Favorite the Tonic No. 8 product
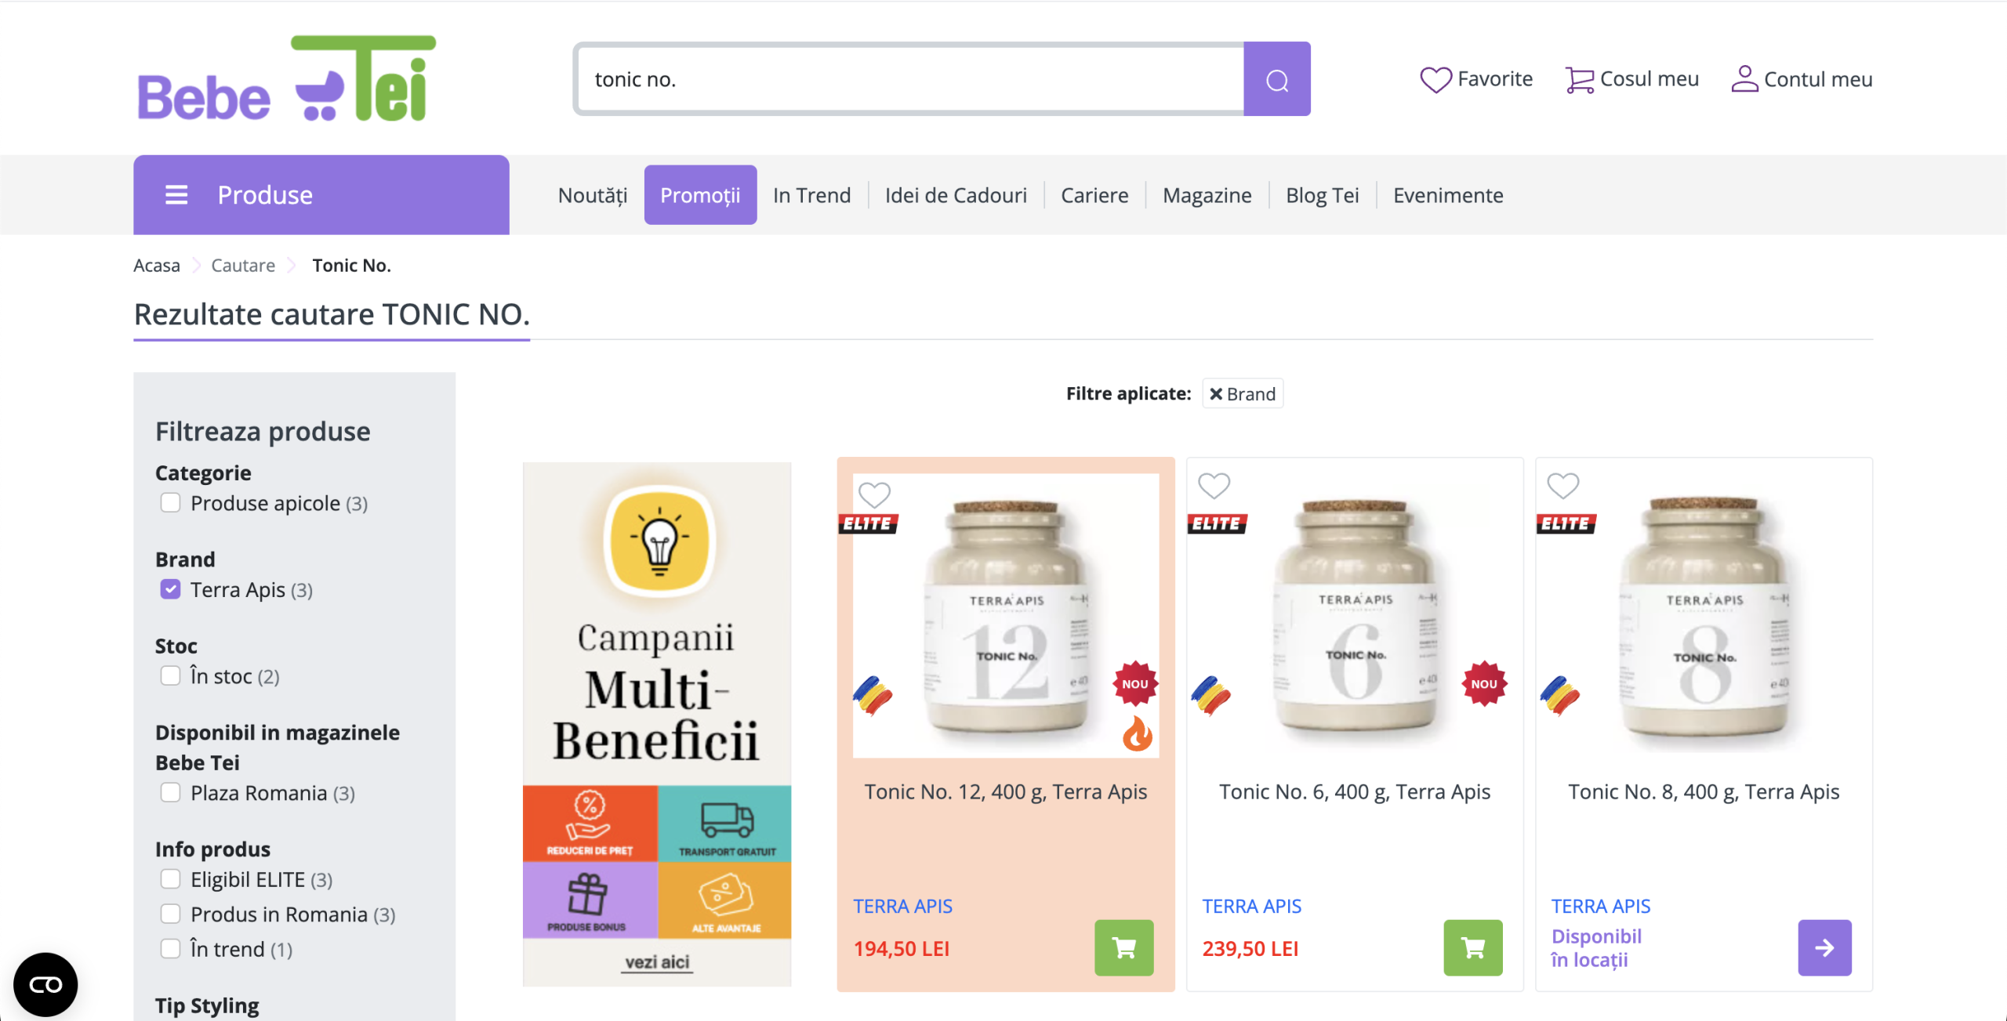Viewport: 2007px width, 1021px height. (1562, 486)
